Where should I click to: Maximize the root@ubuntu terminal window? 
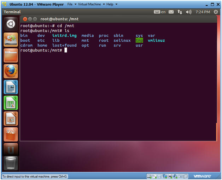[x=35, y=19]
